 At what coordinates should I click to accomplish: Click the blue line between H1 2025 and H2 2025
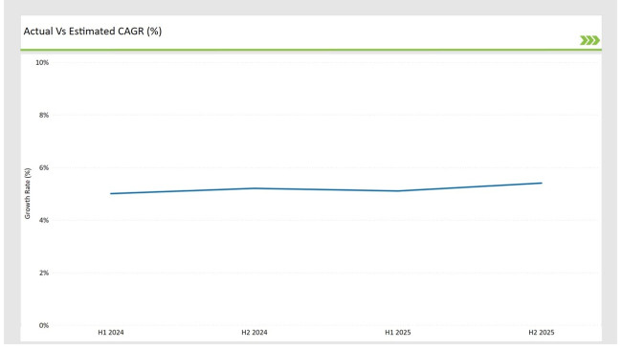pos(470,187)
